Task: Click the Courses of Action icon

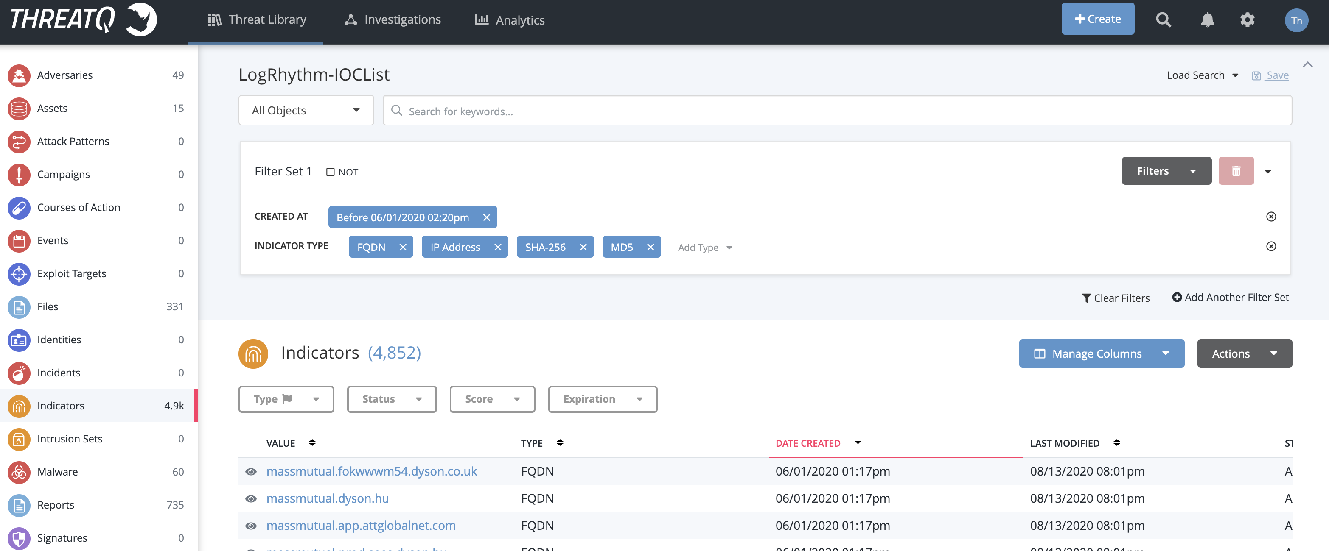Action: tap(19, 207)
